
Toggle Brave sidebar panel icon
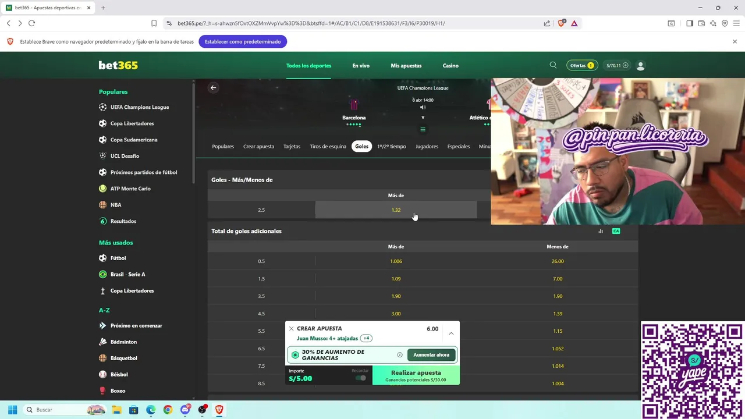pyautogui.click(x=690, y=23)
